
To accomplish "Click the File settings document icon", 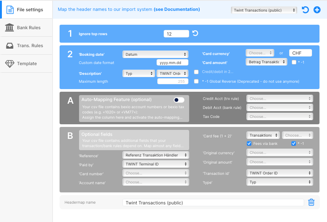I will pyautogui.click(x=10, y=9).
